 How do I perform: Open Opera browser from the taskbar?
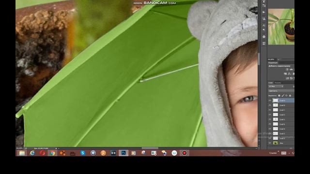(42, 153)
